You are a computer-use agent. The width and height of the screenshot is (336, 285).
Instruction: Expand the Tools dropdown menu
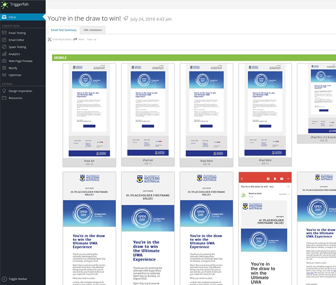(90, 39)
